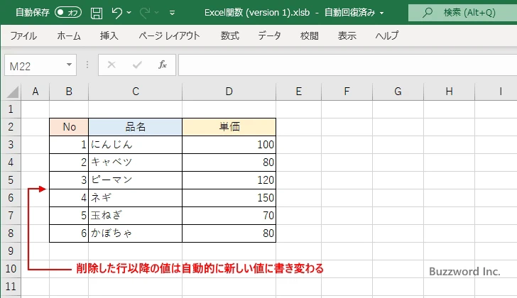Screen dimensions: 517x298
Task: Click the price cell 70
Action: pos(229,216)
